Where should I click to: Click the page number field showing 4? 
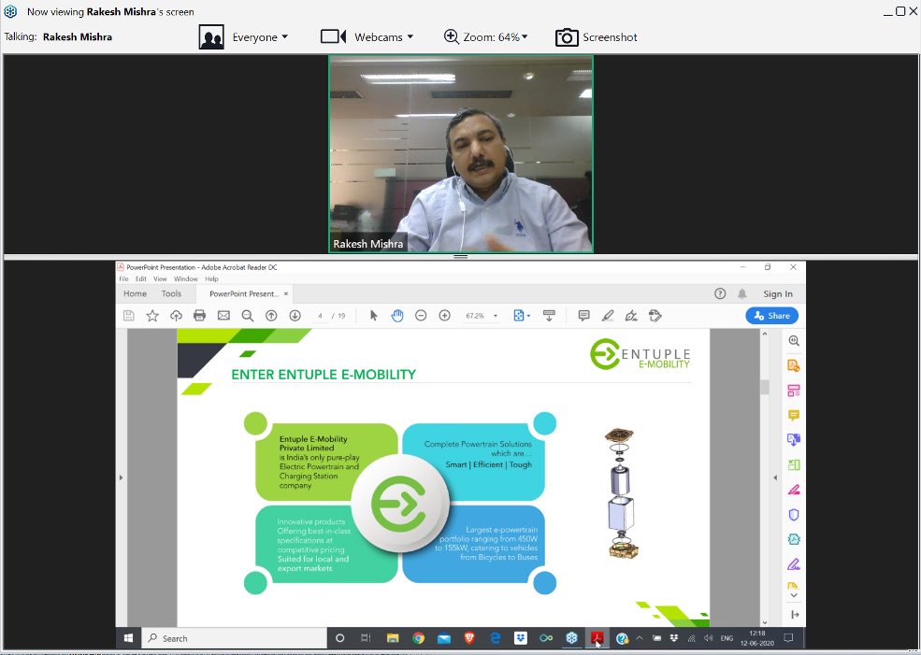(320, 316)
